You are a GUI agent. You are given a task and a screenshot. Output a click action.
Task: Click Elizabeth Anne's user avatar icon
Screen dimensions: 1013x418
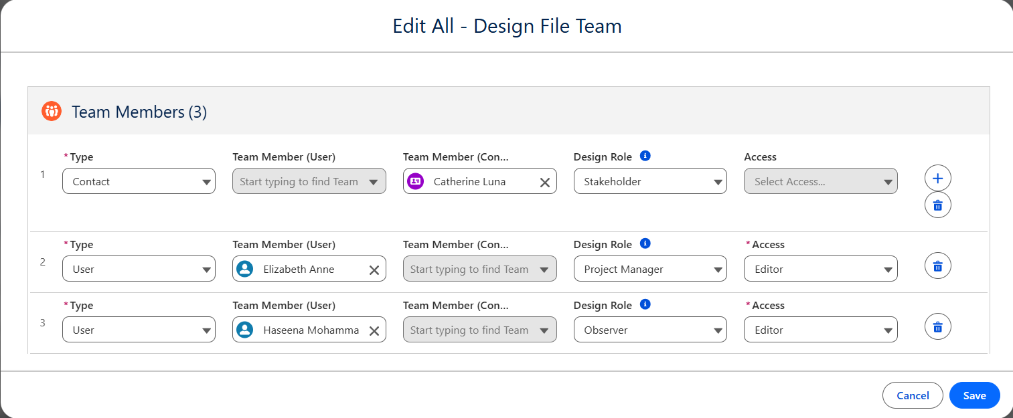click(244, 269)
